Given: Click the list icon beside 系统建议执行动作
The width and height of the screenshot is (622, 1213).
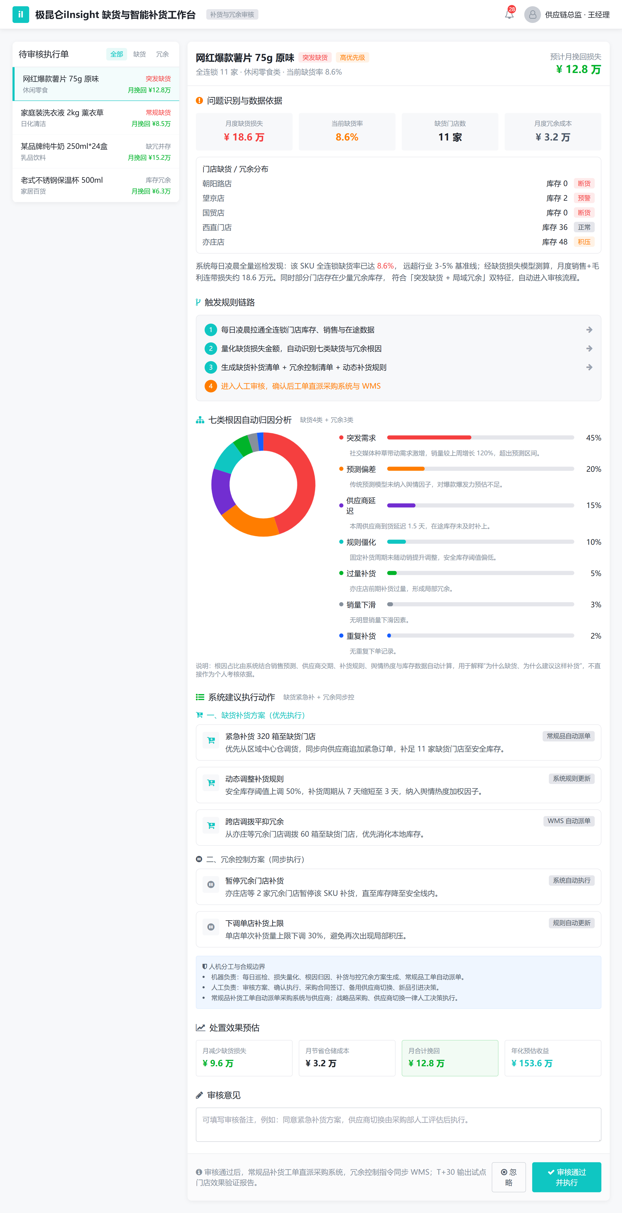Looking at the screenshot, I should click(200, 697).
